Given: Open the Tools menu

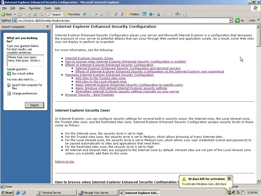Looking at the screenshot, I should click(48, 8).
